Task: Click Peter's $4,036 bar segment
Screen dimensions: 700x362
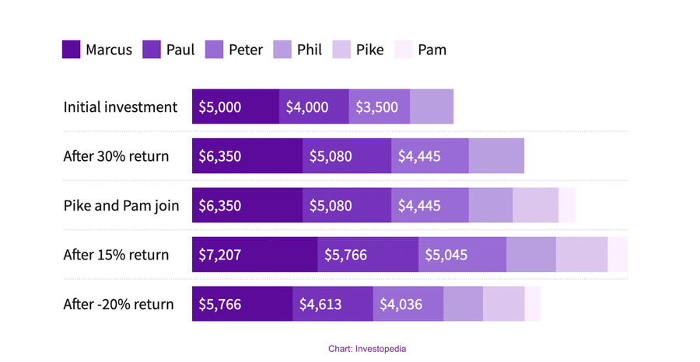Action: pos(408,304)
